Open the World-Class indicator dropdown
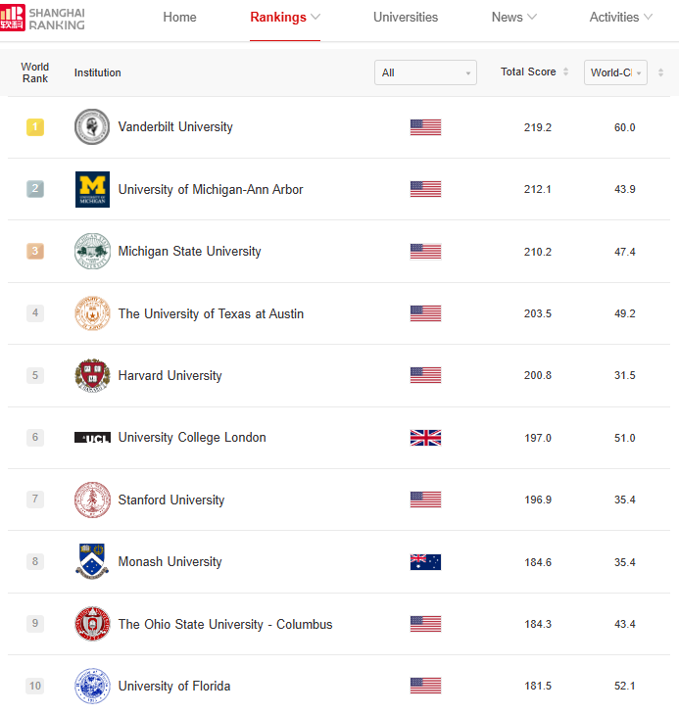Screen dimensions: 679x714 coord(615,72)
